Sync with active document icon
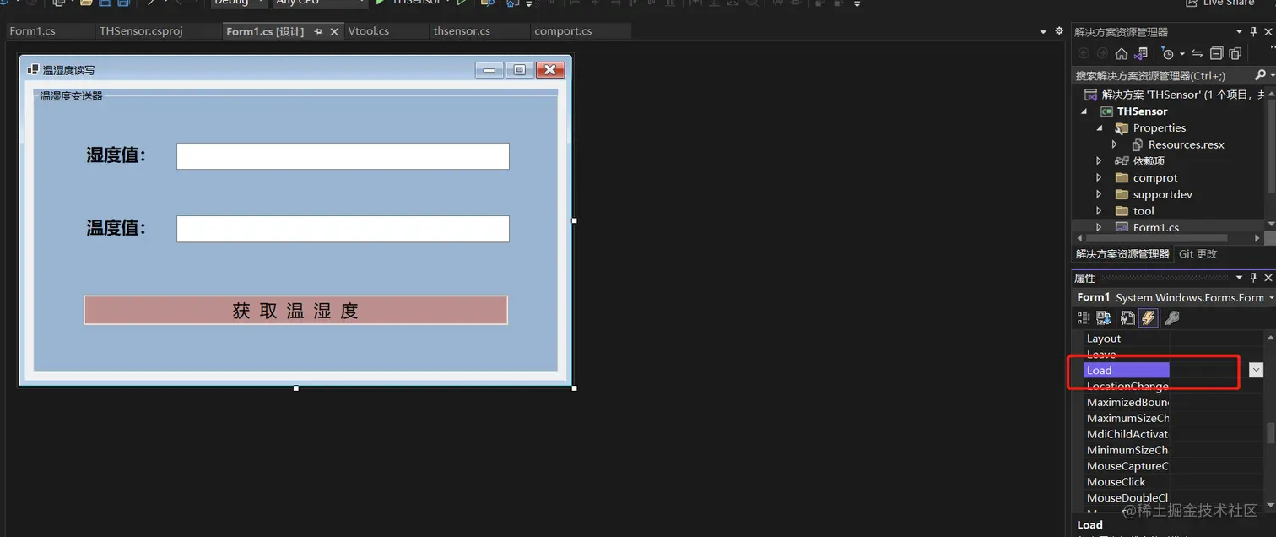This screenshot has height=537, width=1276. tap(1198, 53)
